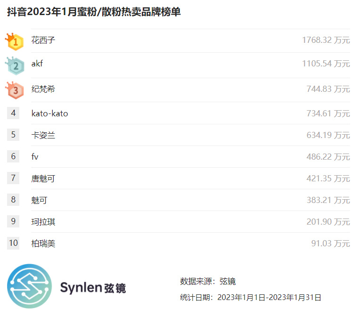Image resolution: width=358 pixels, height=316 pixels.
Task: Click the rank 10 number box
Action: [x=13, y=243]
